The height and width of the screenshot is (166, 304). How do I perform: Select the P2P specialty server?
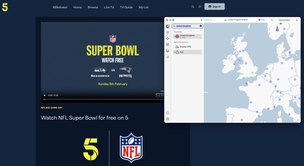coord(188,52)
